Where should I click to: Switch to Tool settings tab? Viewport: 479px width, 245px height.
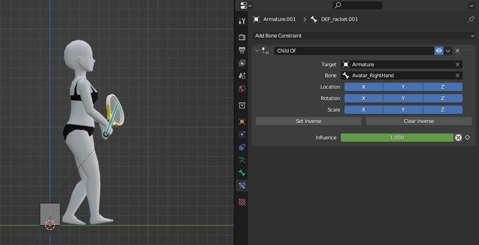242,21
